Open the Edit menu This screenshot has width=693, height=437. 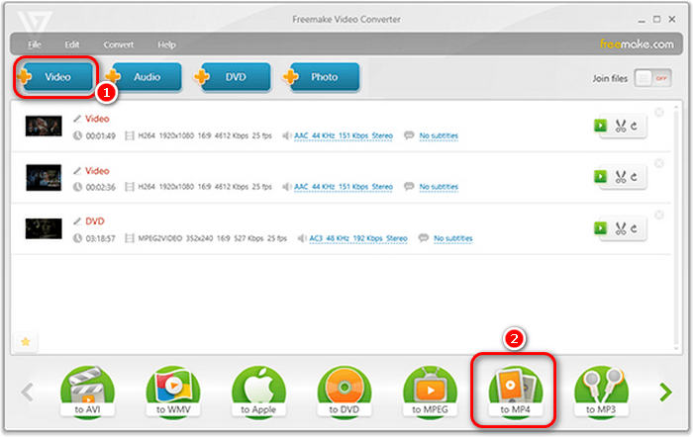(72, 44)
